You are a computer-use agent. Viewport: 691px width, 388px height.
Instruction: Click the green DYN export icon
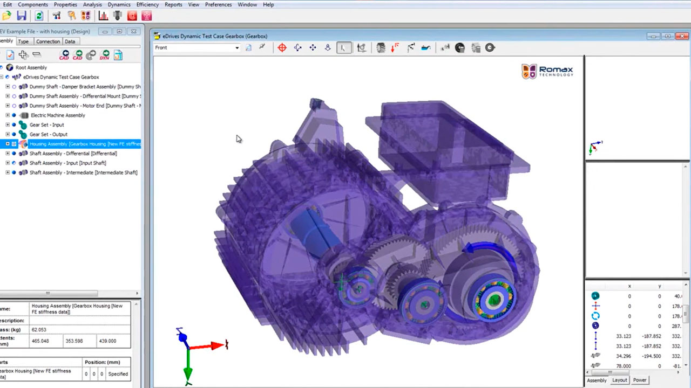pyautogui.click(x=104, y=55)
